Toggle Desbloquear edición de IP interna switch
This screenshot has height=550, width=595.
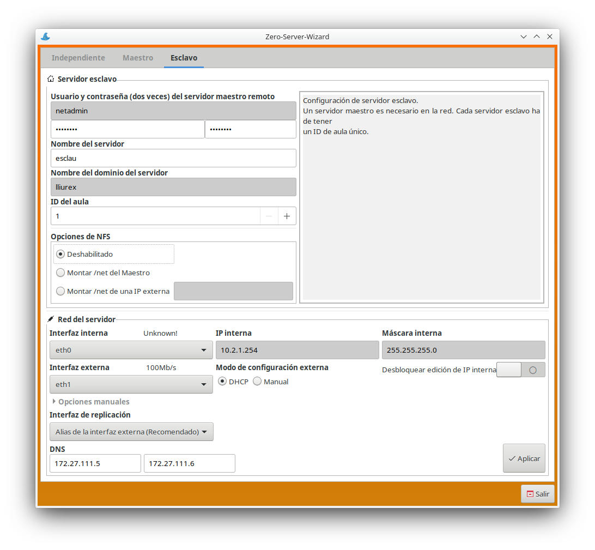pyautogui.click(x=520, y=370)
